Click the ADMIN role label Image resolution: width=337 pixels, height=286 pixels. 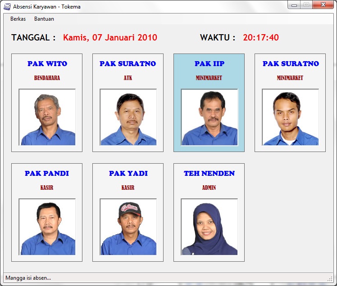tap(209, 188)
